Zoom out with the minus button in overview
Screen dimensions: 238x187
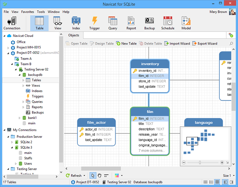184,163
